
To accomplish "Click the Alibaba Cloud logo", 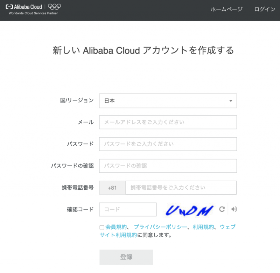I will pos(24,7).
